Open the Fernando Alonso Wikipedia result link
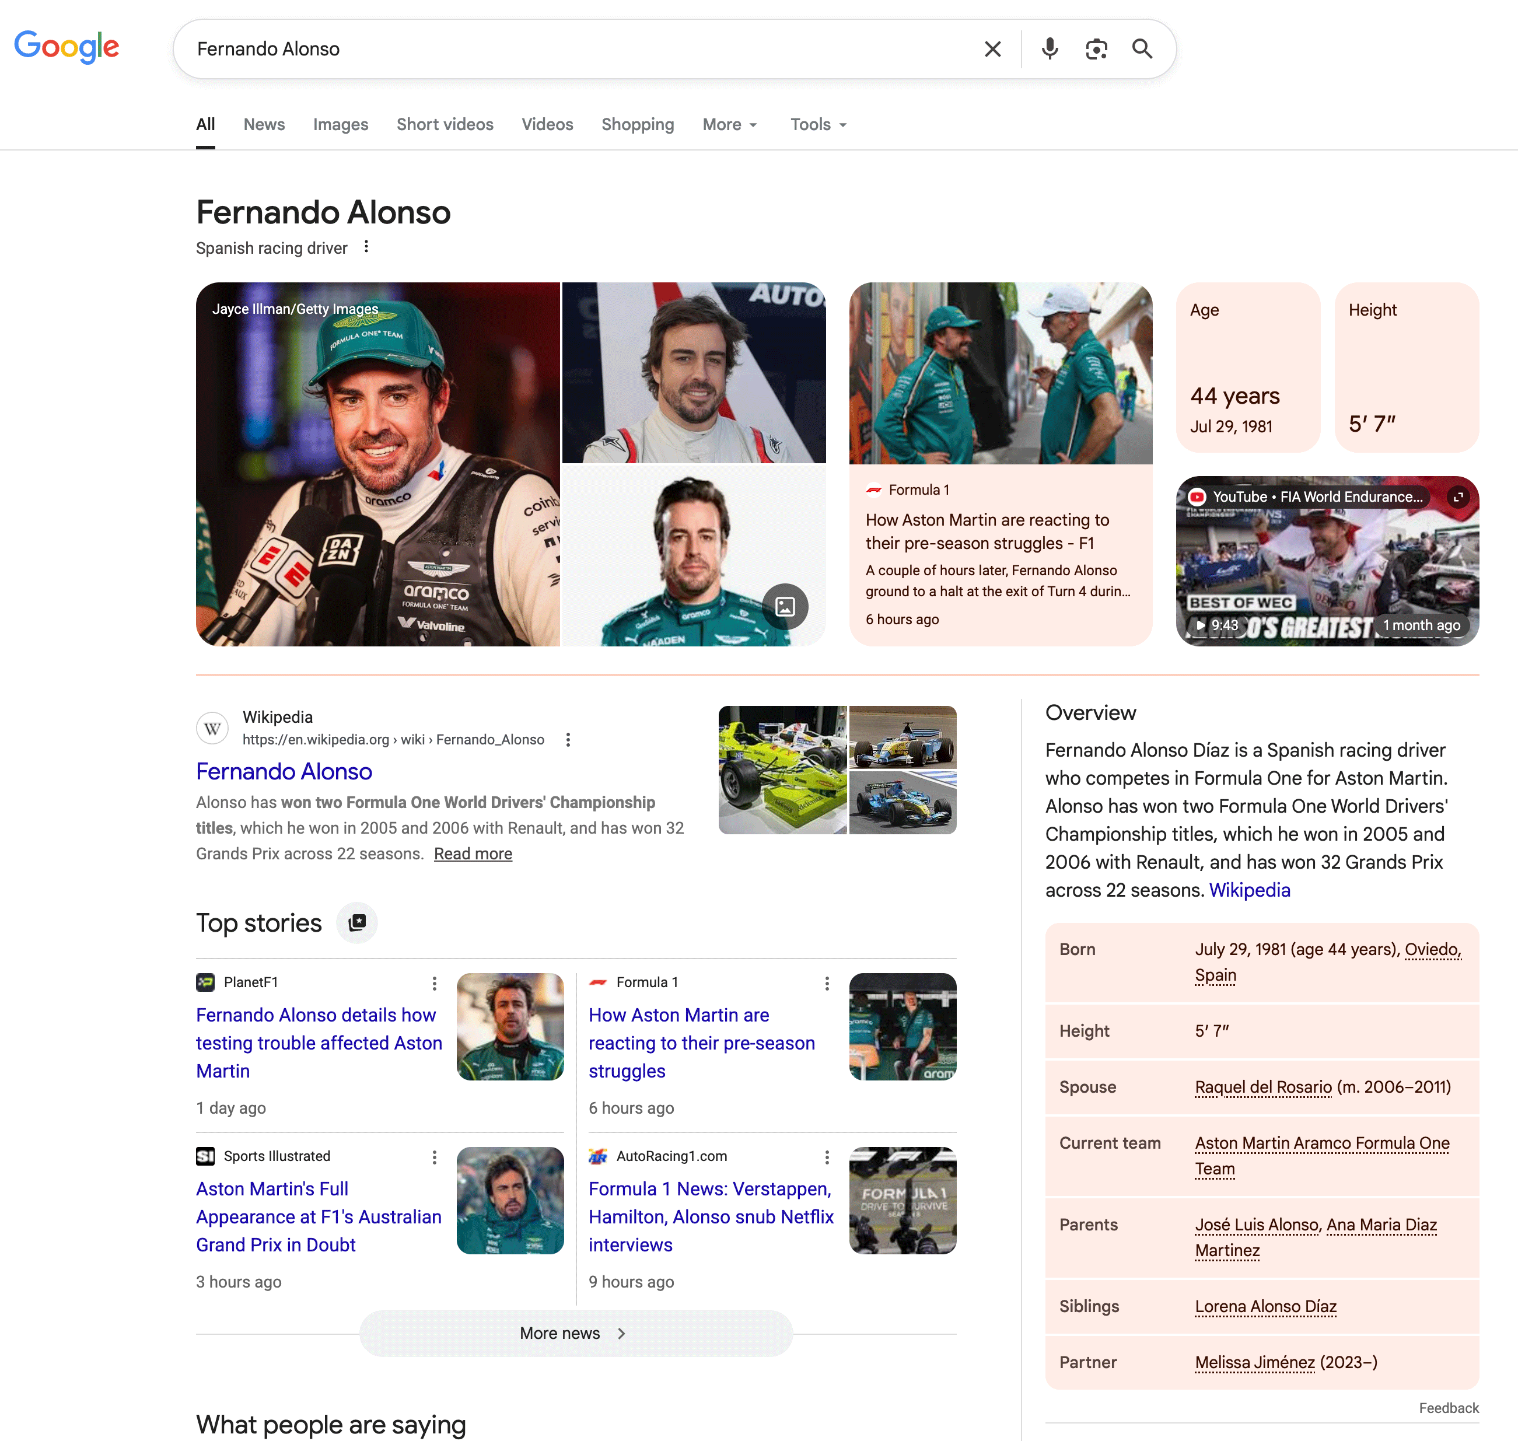 click(x=284, y=771)
